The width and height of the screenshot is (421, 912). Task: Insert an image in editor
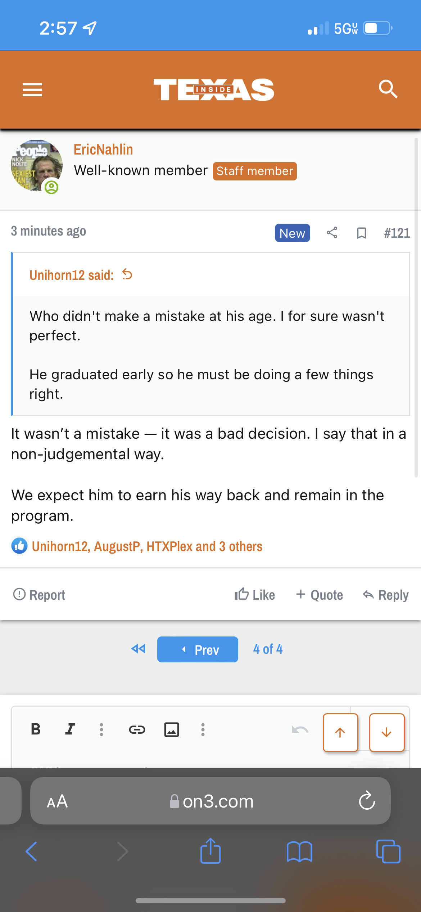[x=172, y=729]
